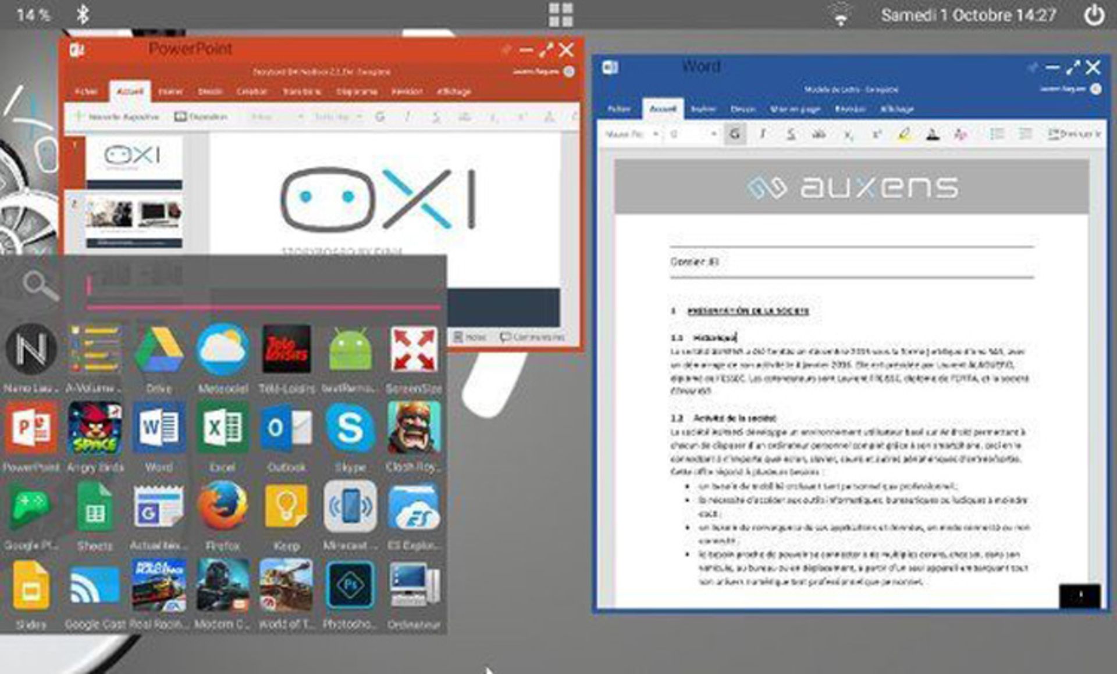Image resolution: width=1117 pixels, height=674 pixels.
Task: Switch to Word's Révision tab
Action: pos(850,109)
